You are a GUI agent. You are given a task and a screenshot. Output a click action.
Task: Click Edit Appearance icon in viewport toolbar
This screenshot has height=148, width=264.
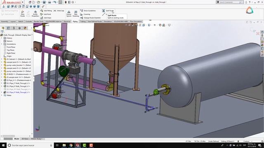160,25
